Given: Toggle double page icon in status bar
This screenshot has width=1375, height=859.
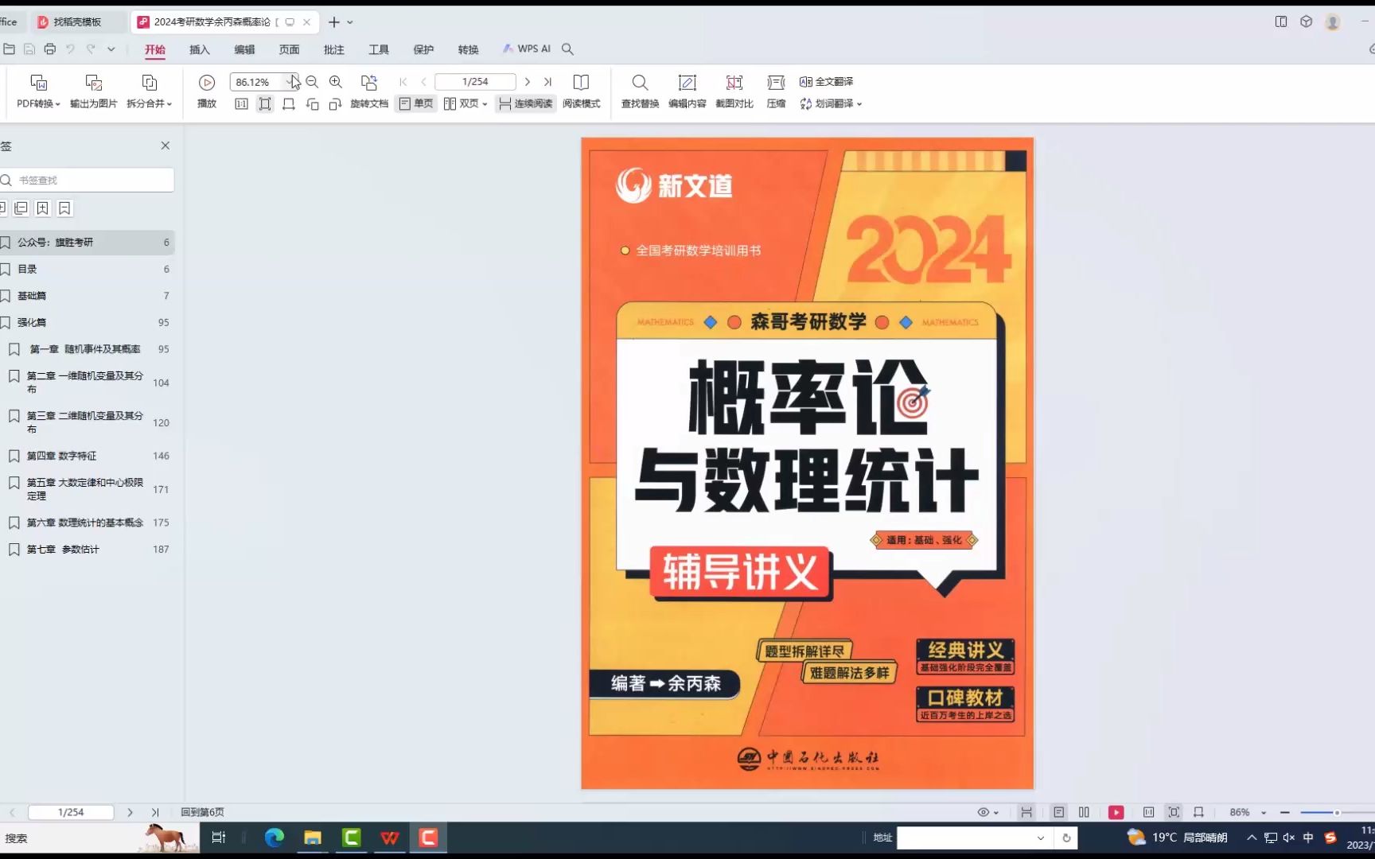Looking at the screenshot, I should 1084,812.
